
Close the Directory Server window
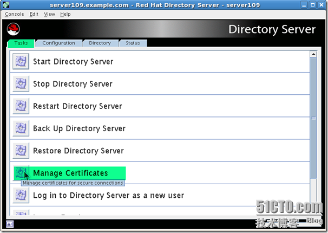(x=322, y=5)
